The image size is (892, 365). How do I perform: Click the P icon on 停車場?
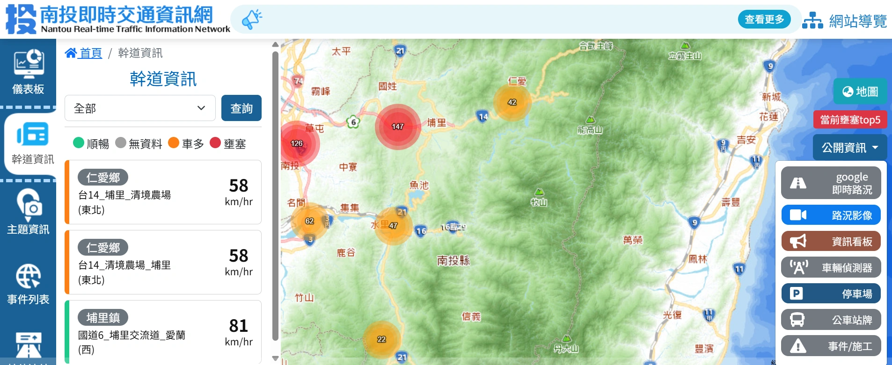tap(796, 293)
